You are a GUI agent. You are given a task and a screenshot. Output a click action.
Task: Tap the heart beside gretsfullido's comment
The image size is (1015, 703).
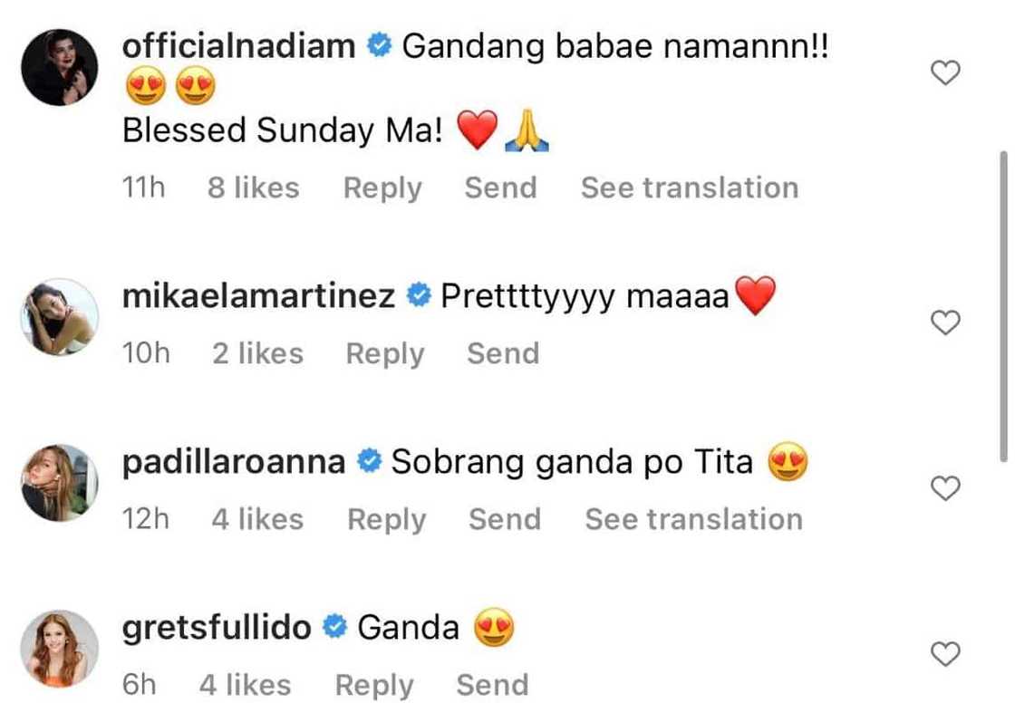coord(945,654)
